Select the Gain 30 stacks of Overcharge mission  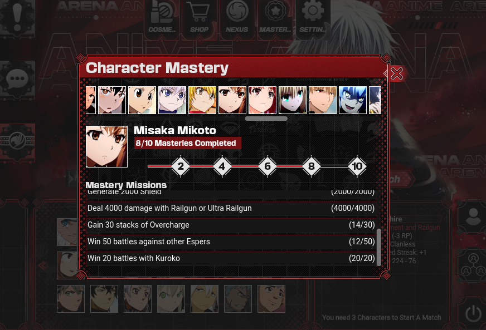coord(231,225)
